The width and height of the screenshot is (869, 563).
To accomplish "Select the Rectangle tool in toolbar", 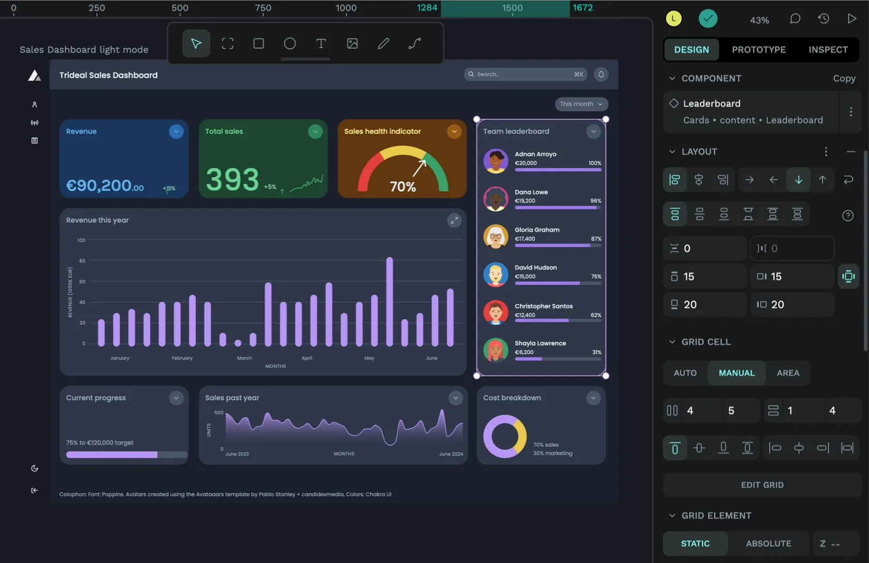I will (259, 43).
